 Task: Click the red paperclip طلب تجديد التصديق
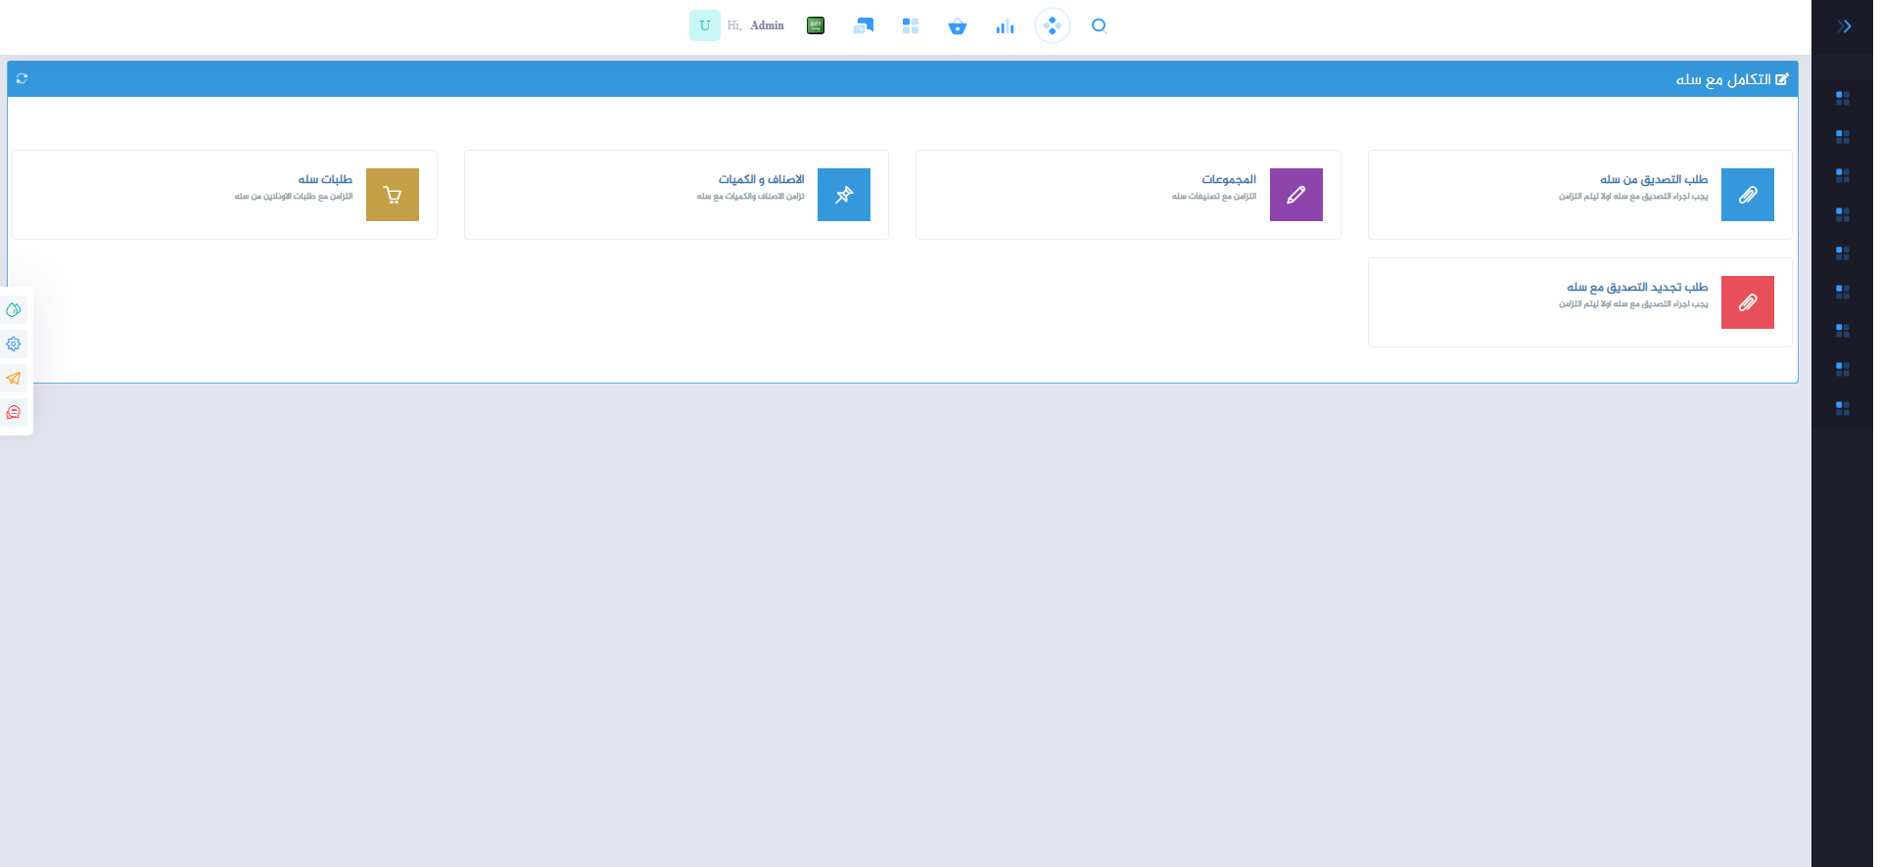[1747, 302]
